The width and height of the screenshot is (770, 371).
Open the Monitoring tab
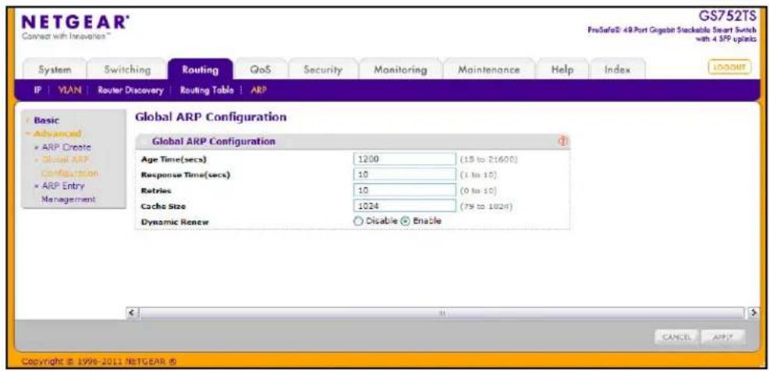[x=400, y=69]
